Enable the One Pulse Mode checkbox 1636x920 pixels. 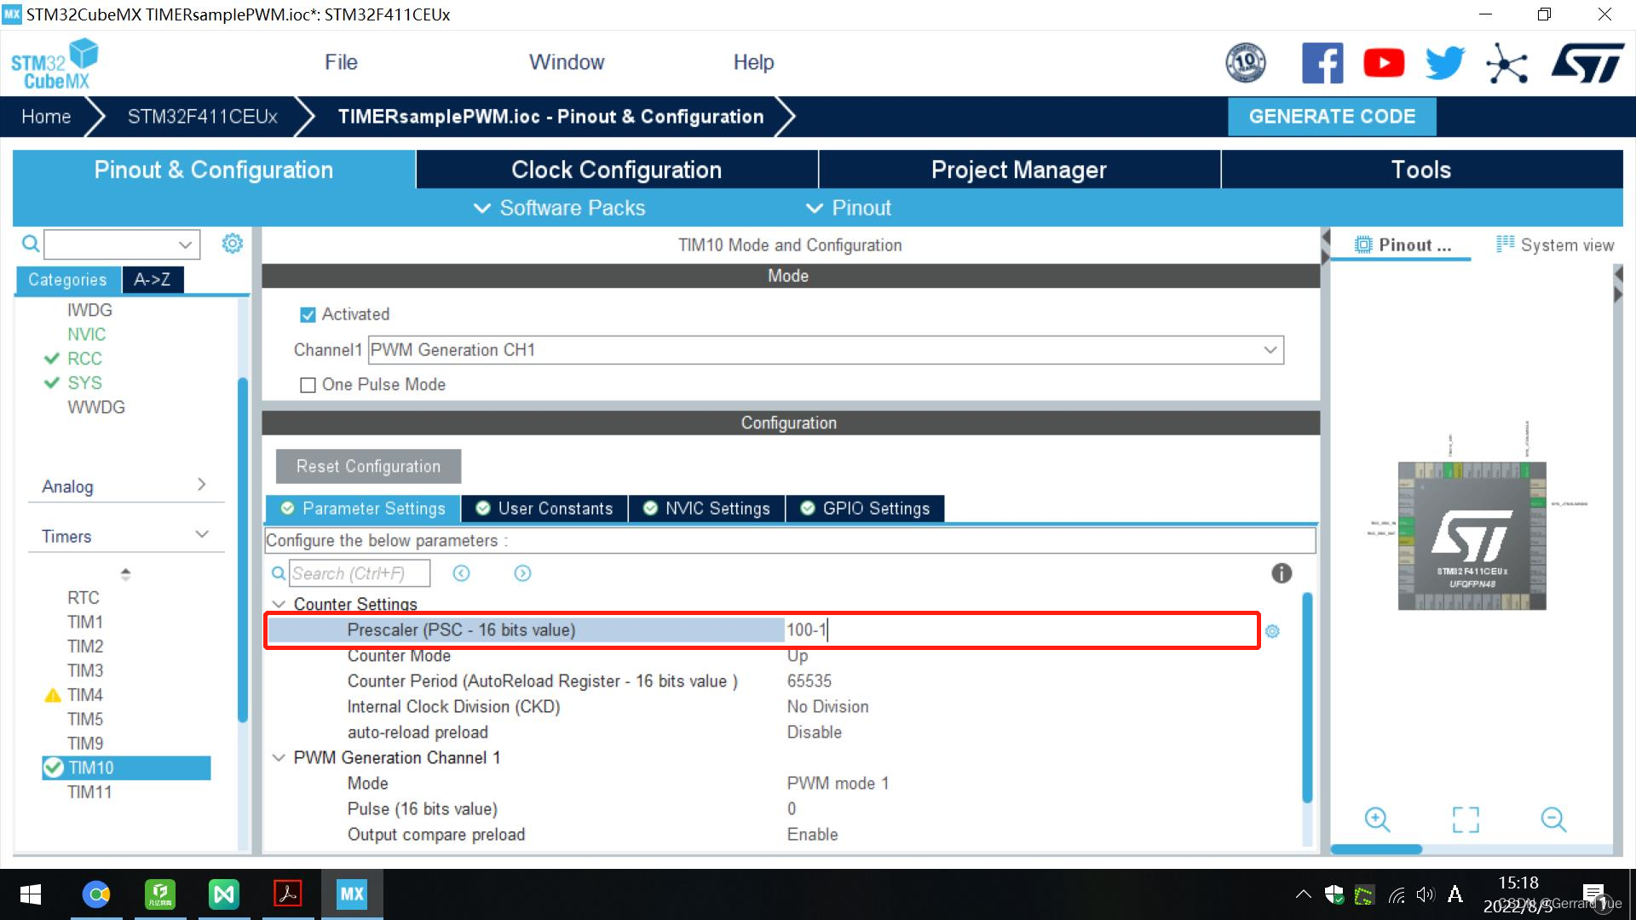[x=308, y=385]
